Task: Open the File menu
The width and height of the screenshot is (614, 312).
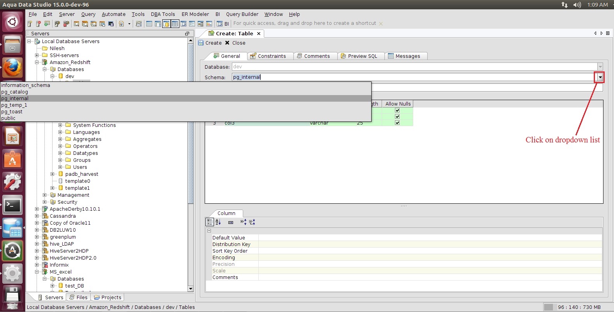Action: coord(33,14)
